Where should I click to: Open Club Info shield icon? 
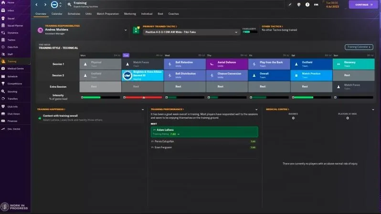click(x=3, y=106)
